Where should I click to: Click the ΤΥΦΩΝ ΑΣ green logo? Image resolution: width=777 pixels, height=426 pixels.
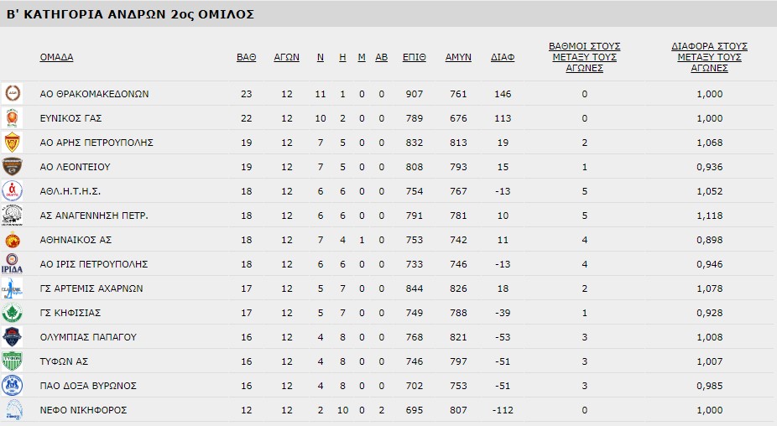(13, 361)
